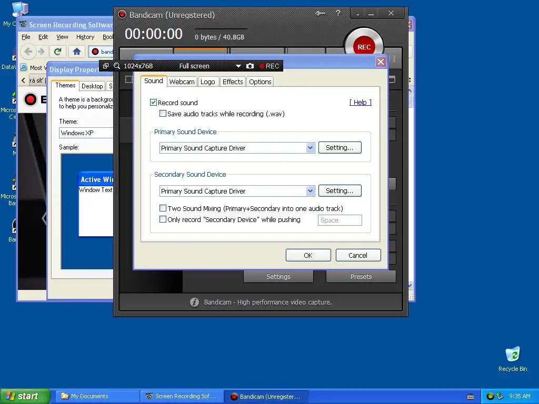Click the keyboard icon in the taskbar
The image size is (539, 404).
pyautogui.click(x=471, y=397)
